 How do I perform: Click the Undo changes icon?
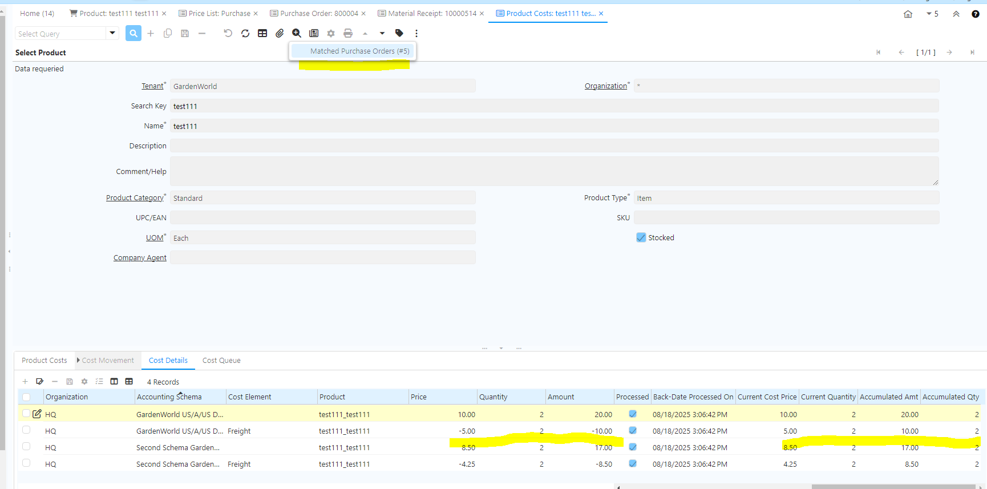[228, 34]
